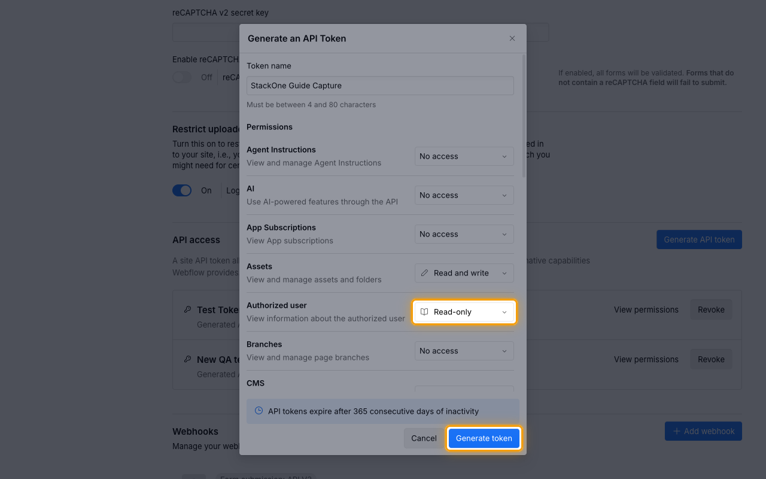Open the AI permission dropdown
This screenshot has height=479, width=766.
click(x=464, y=195)
